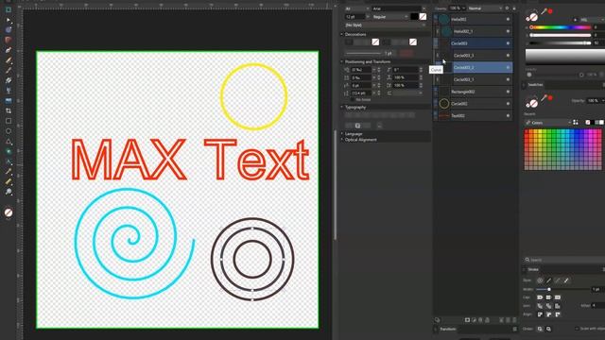Select the Pen tool
The image size is (605, 340).
pos(9,50)
